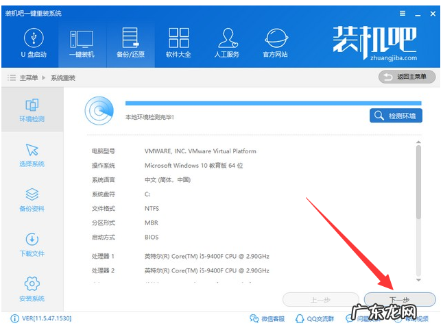
Task: Click the scrollbar up arrow
Action: point(419,142)
